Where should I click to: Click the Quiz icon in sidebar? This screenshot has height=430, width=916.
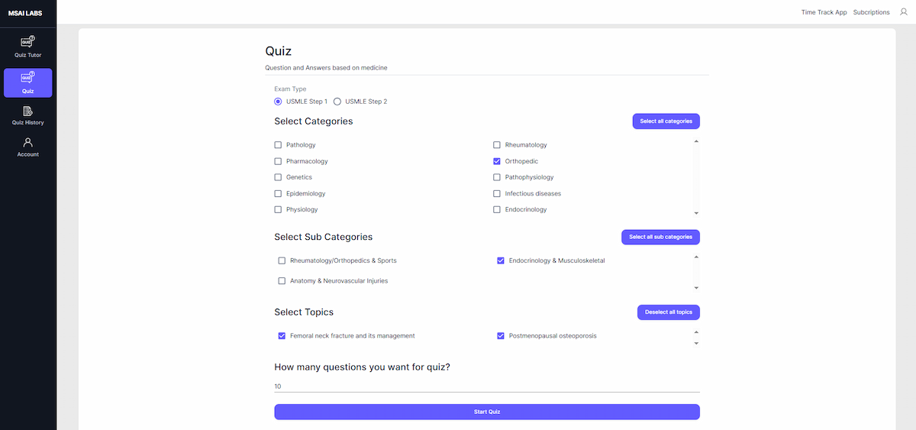(28, 78)
